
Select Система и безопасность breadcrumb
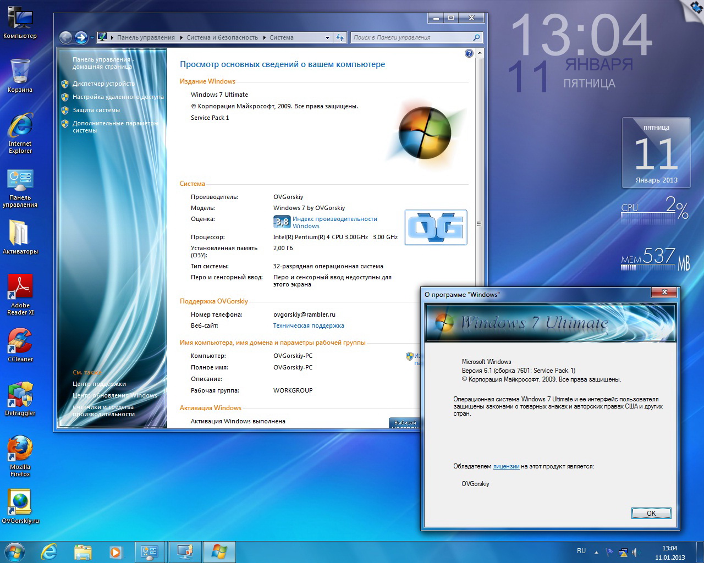point(222,37)
